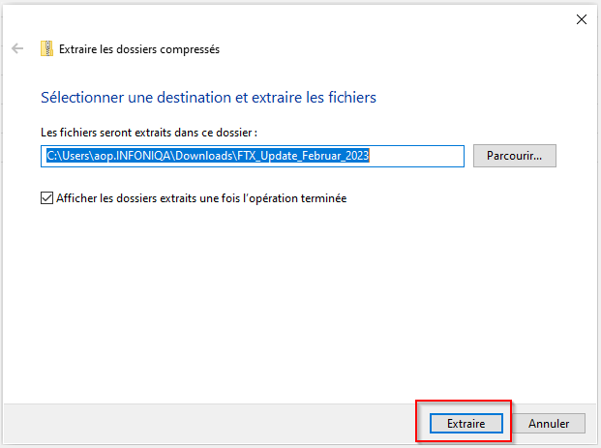Click the zipped folder icon in title
This screenshot has height=448, width=601.
[46, 48]
